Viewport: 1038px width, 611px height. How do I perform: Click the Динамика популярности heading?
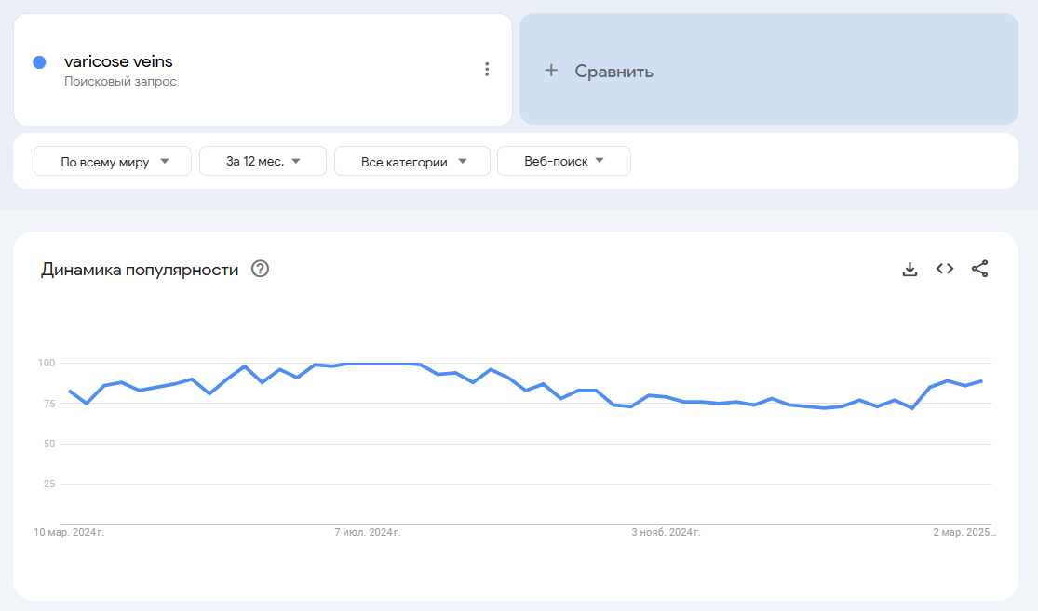[x=140, y=270]
